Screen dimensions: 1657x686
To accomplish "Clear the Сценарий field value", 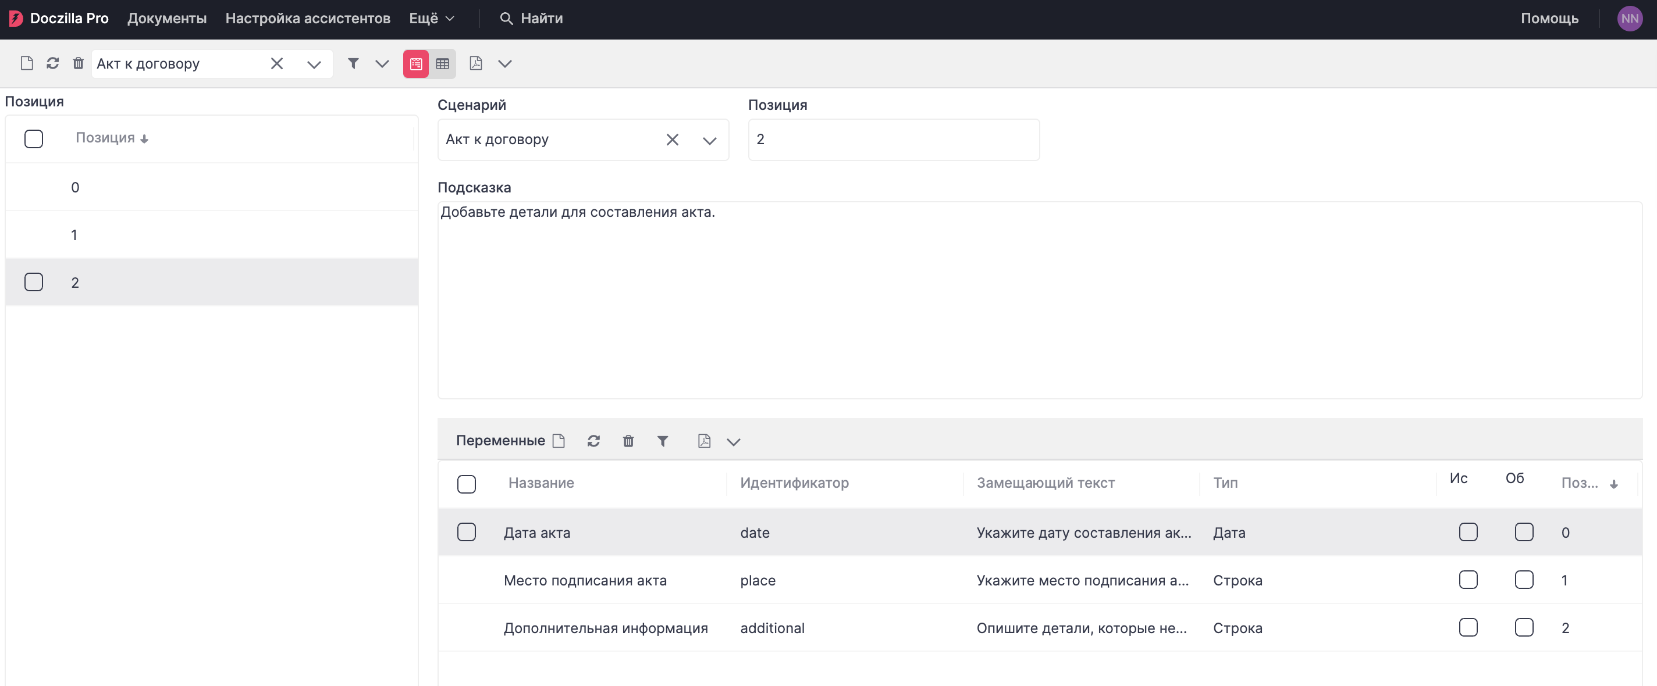I will pyautogui.click(x=672, y=140).
